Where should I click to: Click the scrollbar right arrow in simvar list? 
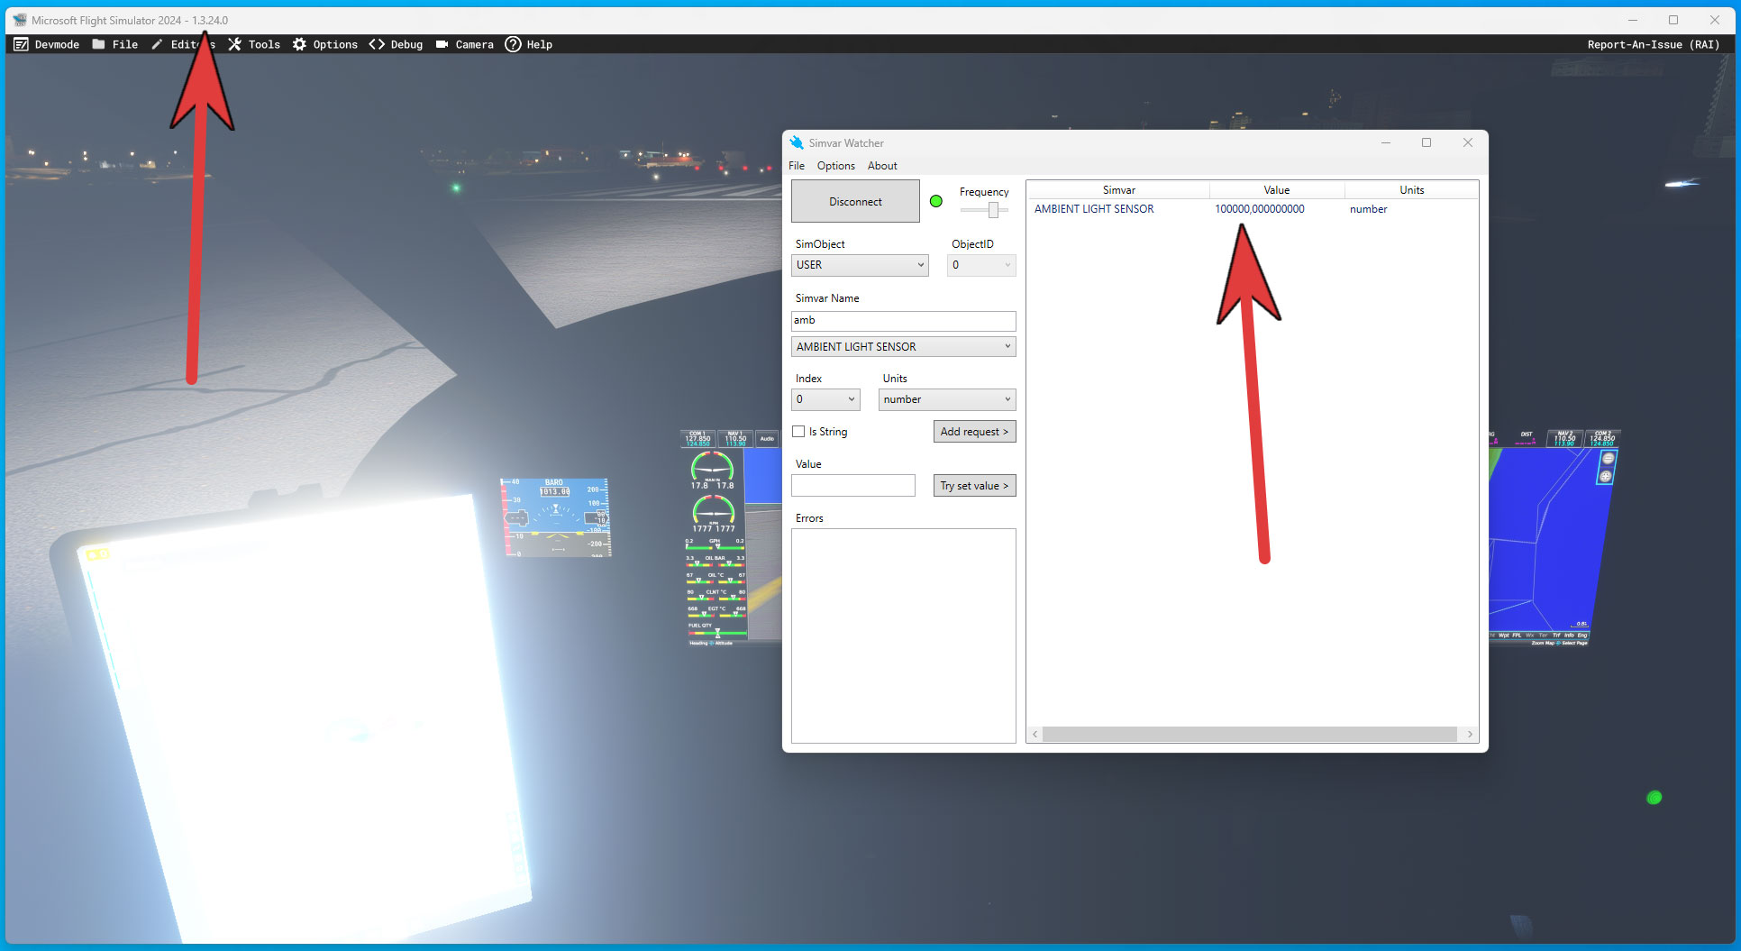(1470, 735)
